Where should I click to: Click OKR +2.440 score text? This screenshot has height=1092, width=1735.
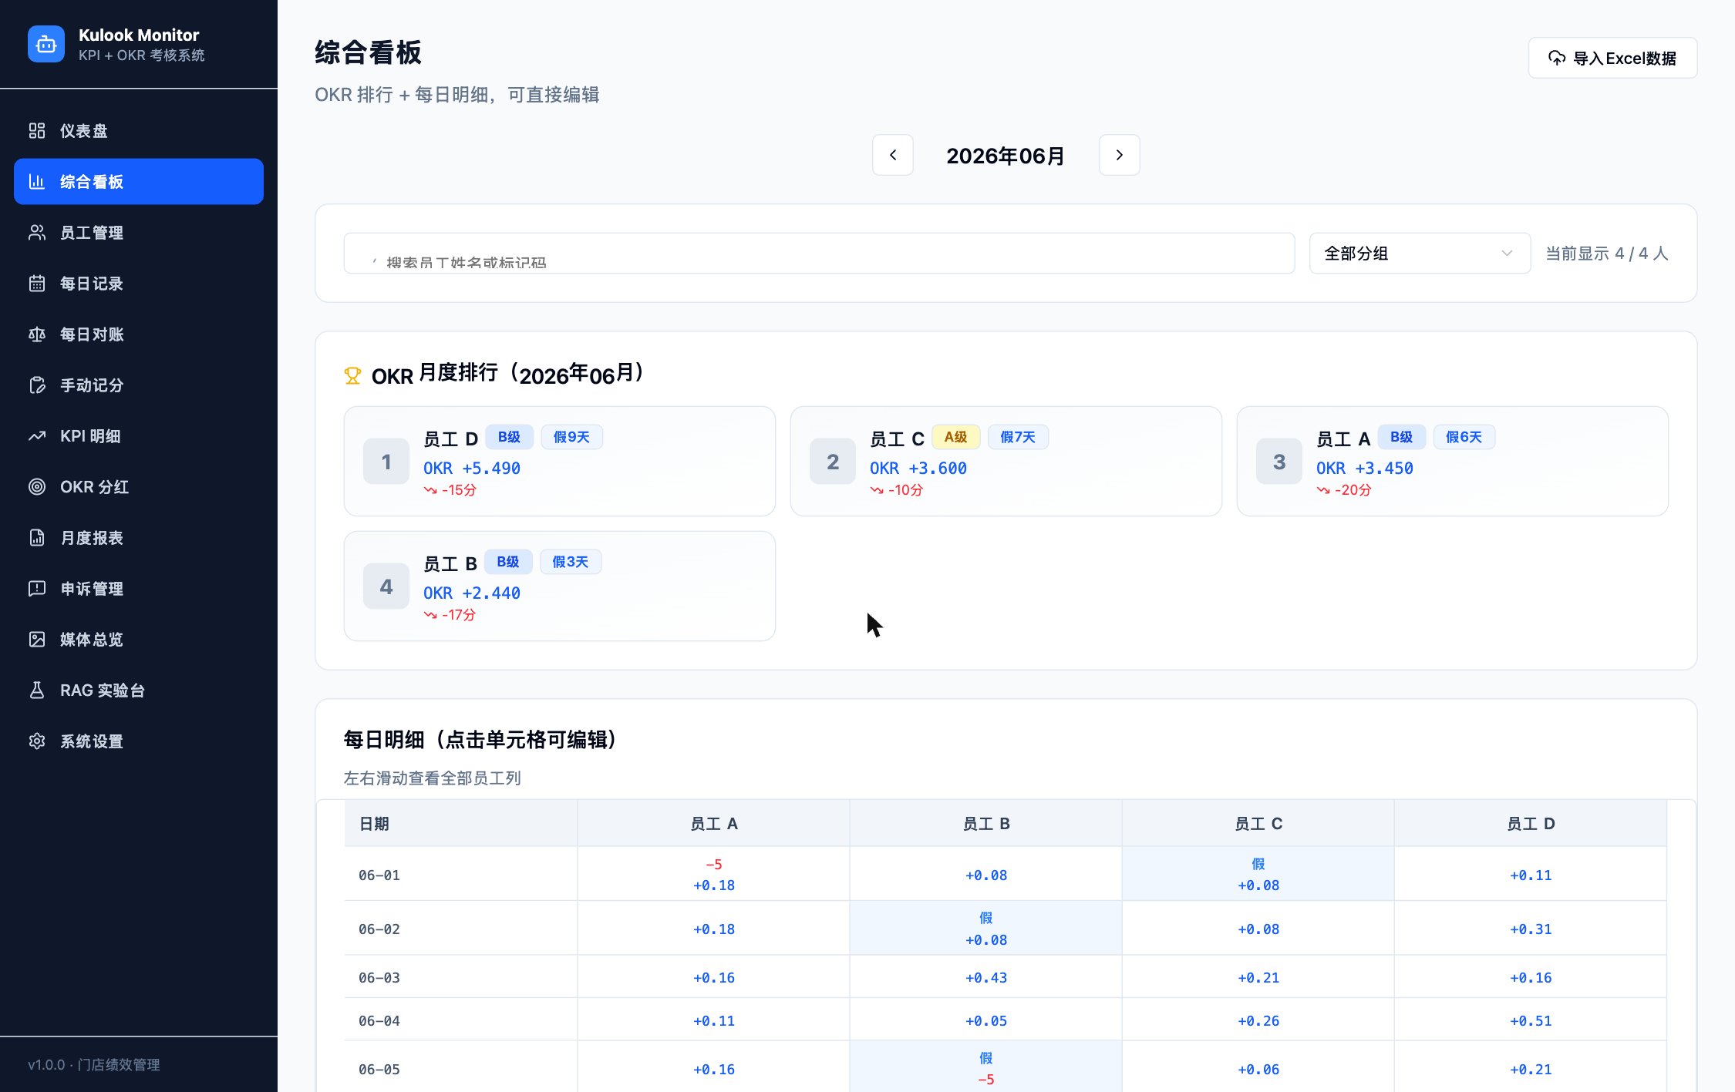click(471, 593)
